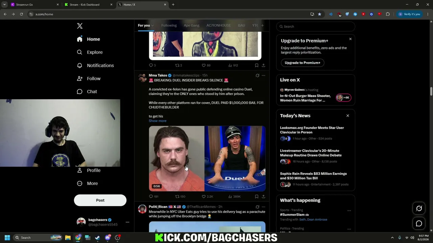Viewport: 433px width, 243px height.
Task: Open the bagchasers account menu dots
Action: point(128,222)
